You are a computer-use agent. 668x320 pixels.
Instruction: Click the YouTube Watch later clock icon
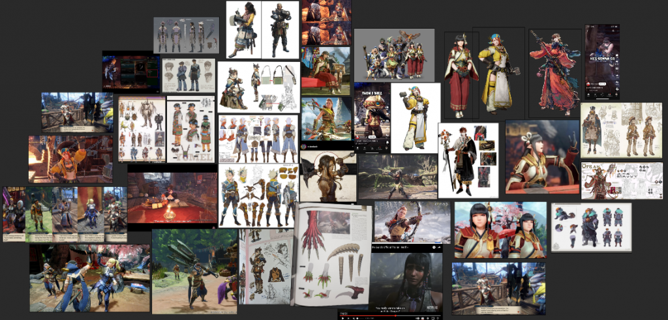click(x=434, y=247)
